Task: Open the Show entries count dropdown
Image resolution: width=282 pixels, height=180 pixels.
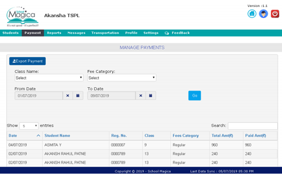Action: pos(29,126)
